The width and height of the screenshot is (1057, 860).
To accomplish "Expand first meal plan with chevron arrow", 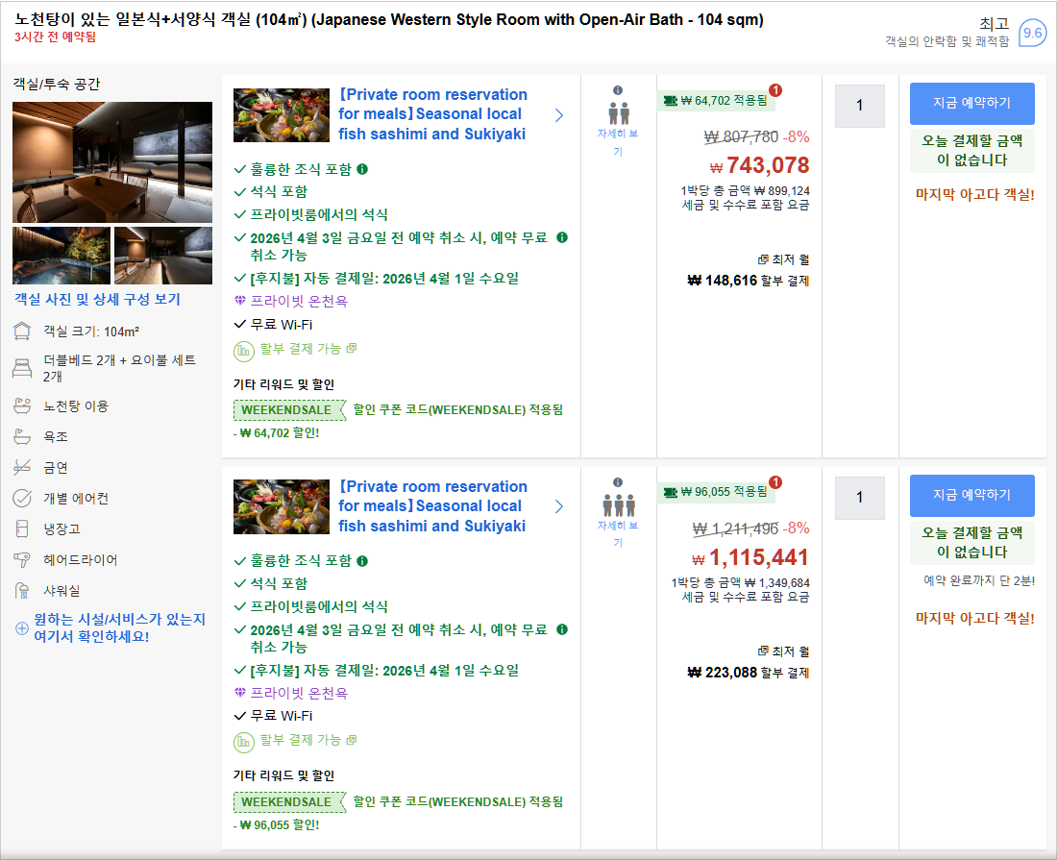I will 559,115.
